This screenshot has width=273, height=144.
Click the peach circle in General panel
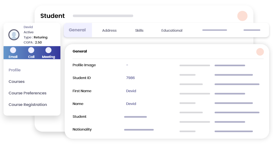click(x=260, y=52)
